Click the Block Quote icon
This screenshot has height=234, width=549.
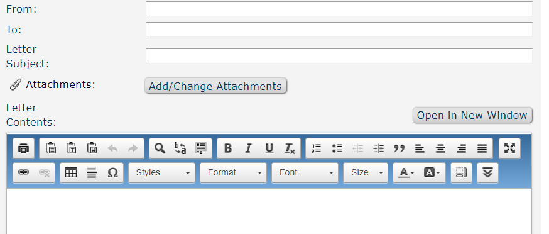point(399,148)
